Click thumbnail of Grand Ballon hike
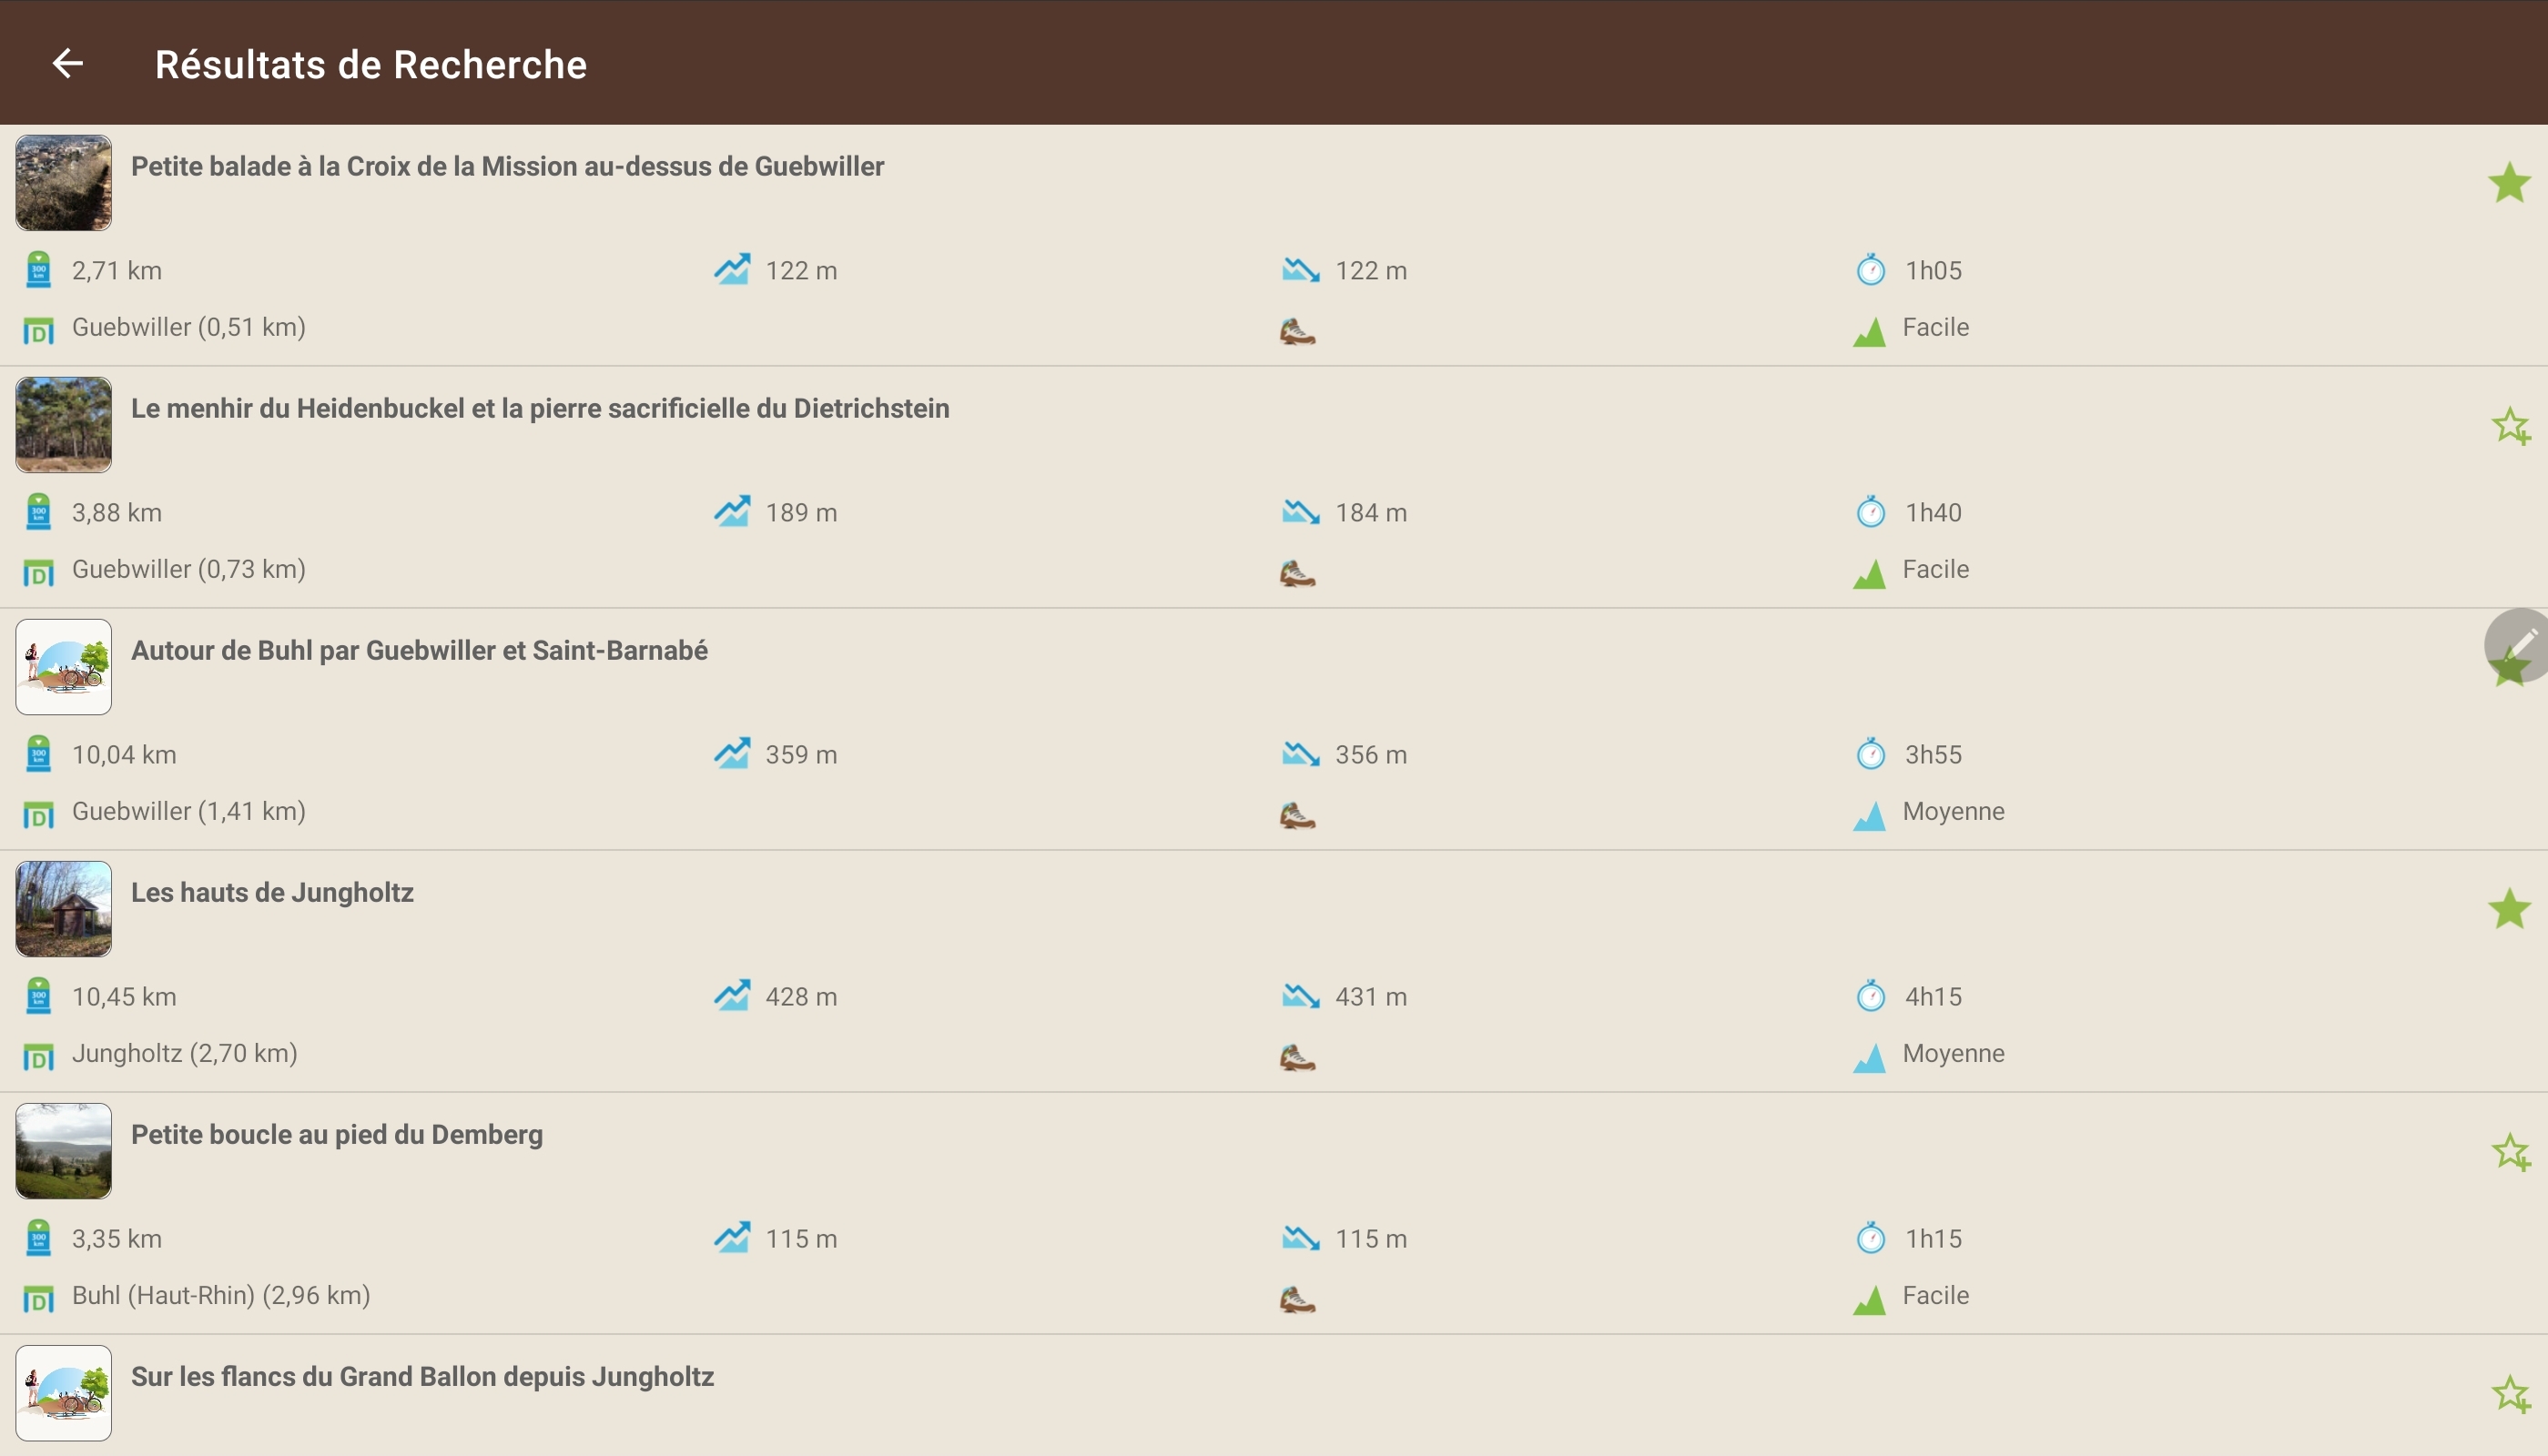This screenshot has width=2548, height=1456. pyautogui.click(x=63, y=1393)
